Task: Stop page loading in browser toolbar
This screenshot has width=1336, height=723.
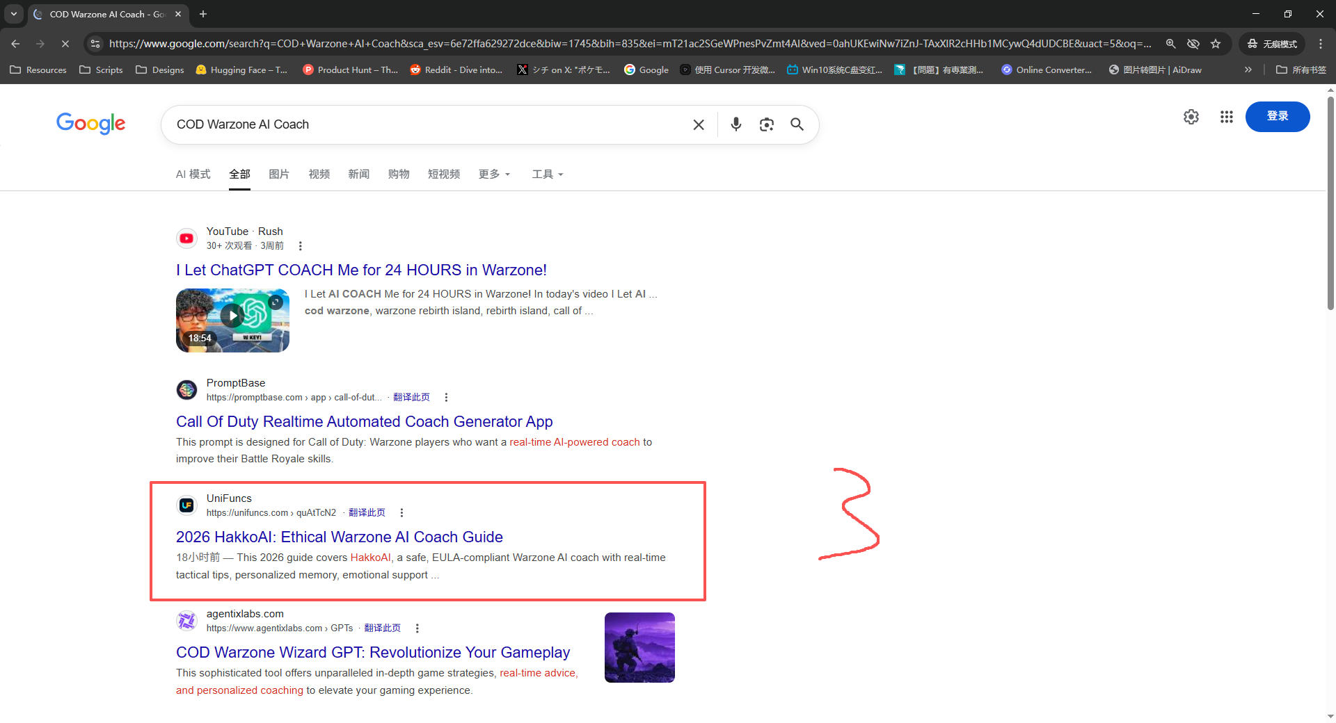Action: tap(65, 44)
